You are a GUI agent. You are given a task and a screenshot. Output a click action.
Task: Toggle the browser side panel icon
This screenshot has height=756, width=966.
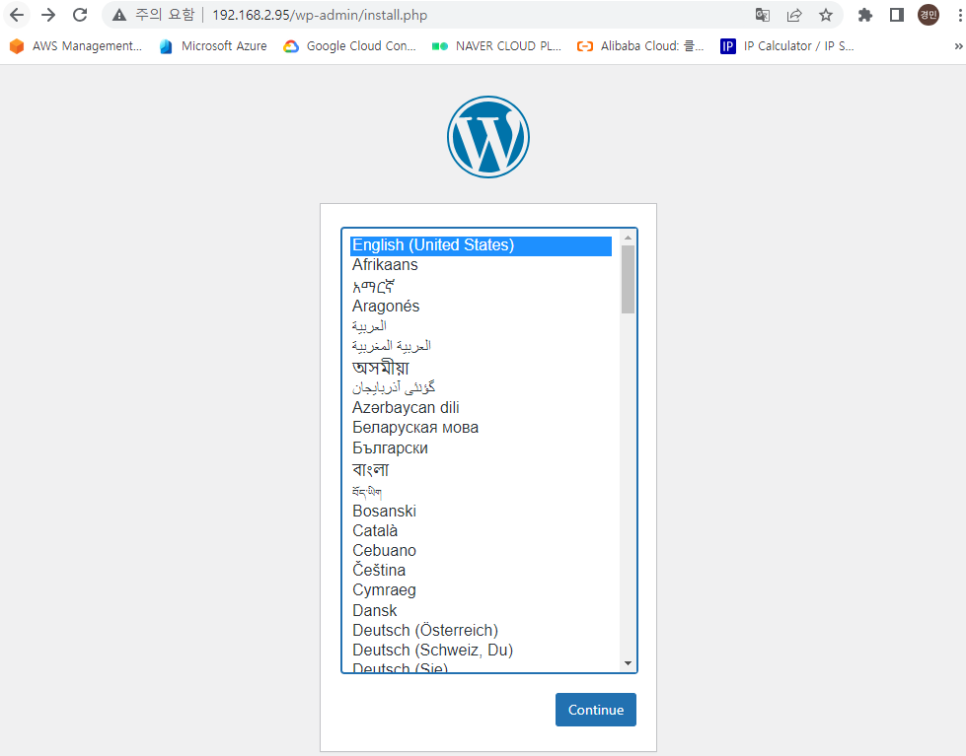(896, 15)
